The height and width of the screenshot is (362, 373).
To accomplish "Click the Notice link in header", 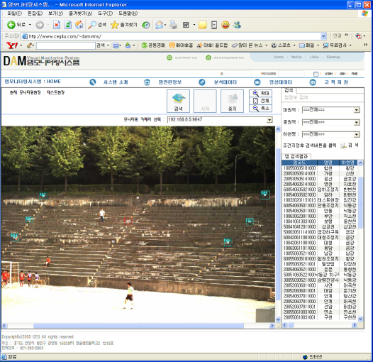I will point(296,57).
